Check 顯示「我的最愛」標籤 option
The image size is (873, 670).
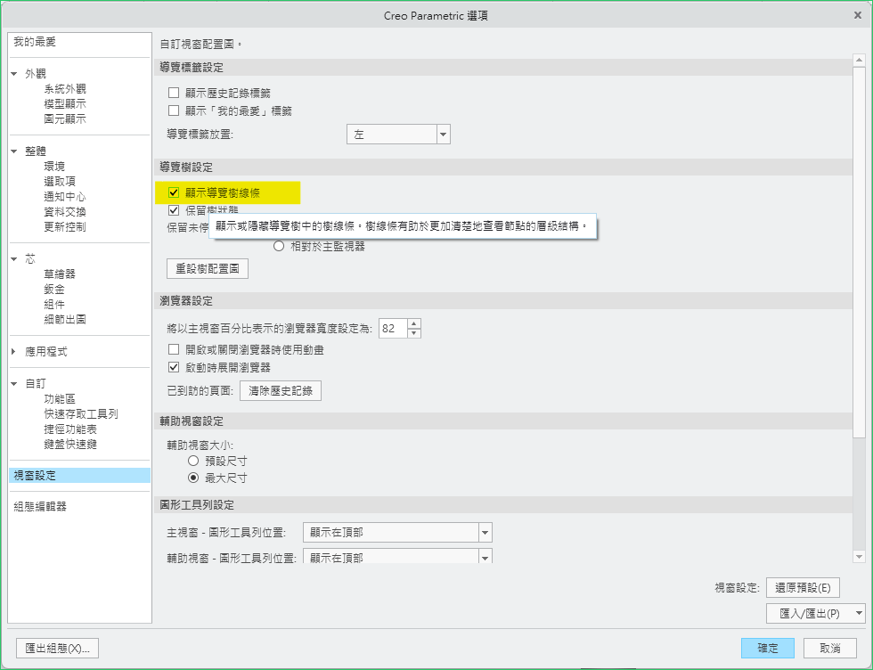pyautogui.click(x=174, y=111)
